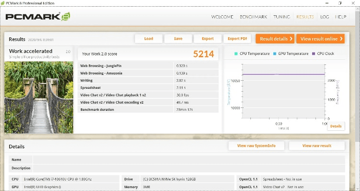Click the PCMark 8 logo
Viewport: 360px width, 191px height.
[x=38, y=17]
